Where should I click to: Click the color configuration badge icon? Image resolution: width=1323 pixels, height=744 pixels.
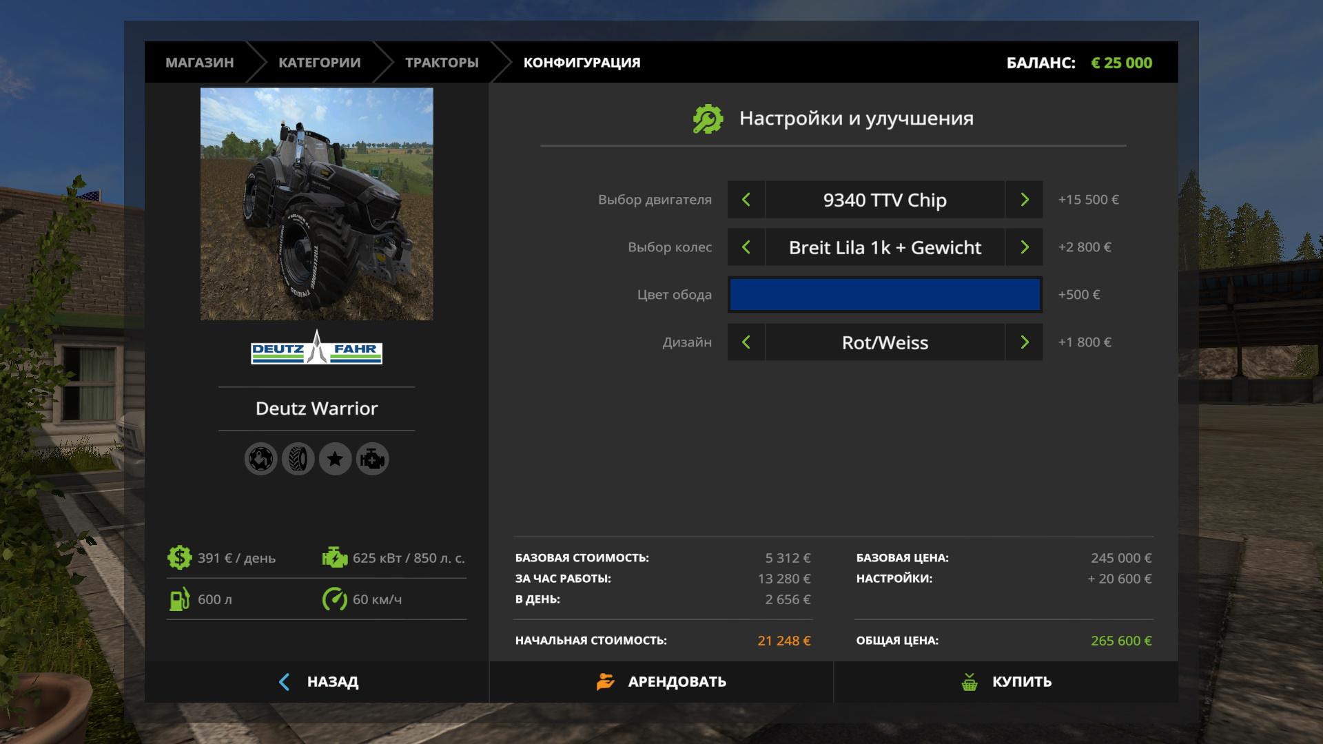[261, 459]
